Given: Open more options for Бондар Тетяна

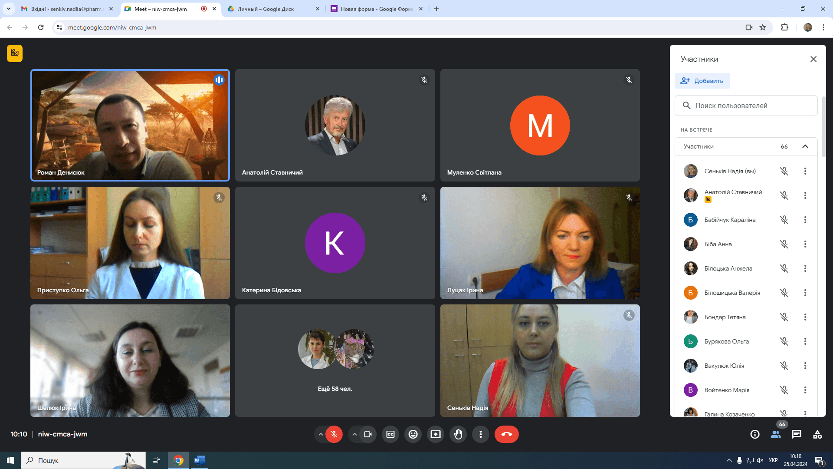Looking at the screenshot, I should 805,317.
